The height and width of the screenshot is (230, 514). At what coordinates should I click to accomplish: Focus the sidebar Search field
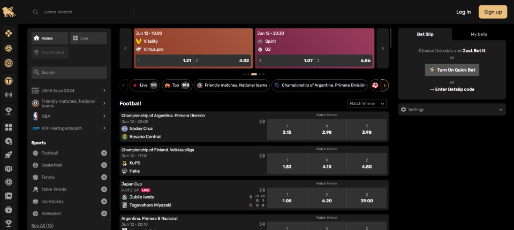69,72
